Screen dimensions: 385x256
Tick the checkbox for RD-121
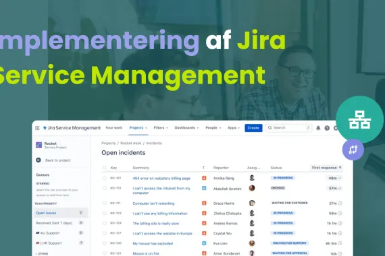(x=105, y=178)
